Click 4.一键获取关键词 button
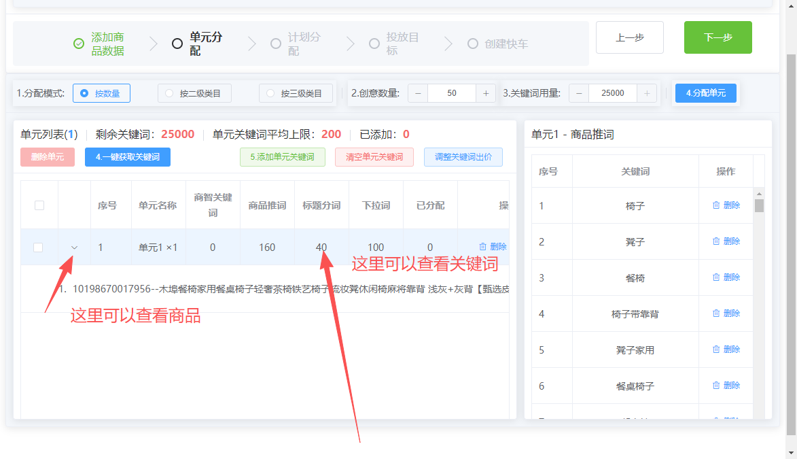This screenshot has height=459, width=797. pos(128,156)
